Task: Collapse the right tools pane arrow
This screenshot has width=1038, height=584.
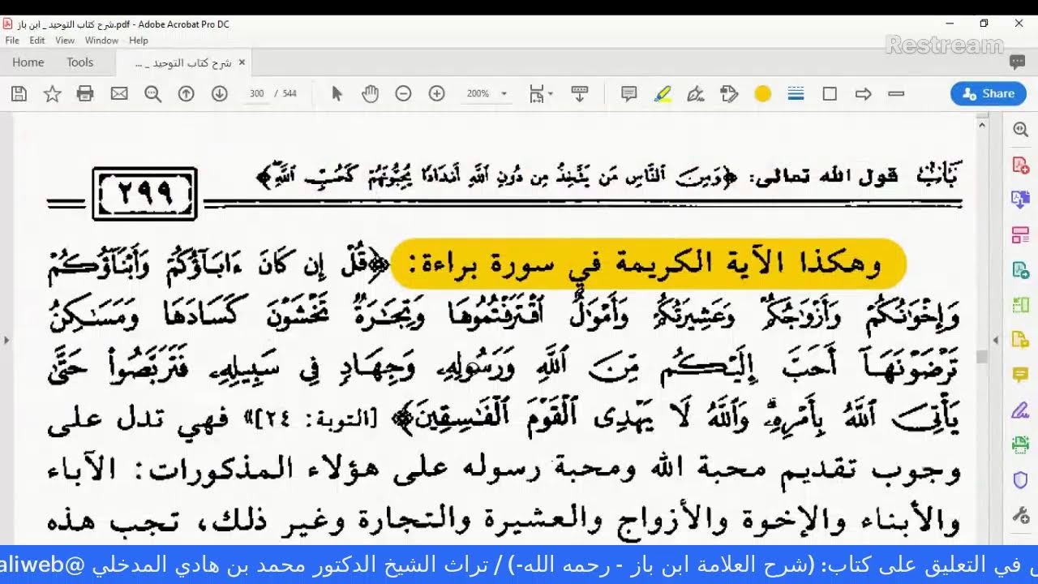Action: (x=996, y=341)
